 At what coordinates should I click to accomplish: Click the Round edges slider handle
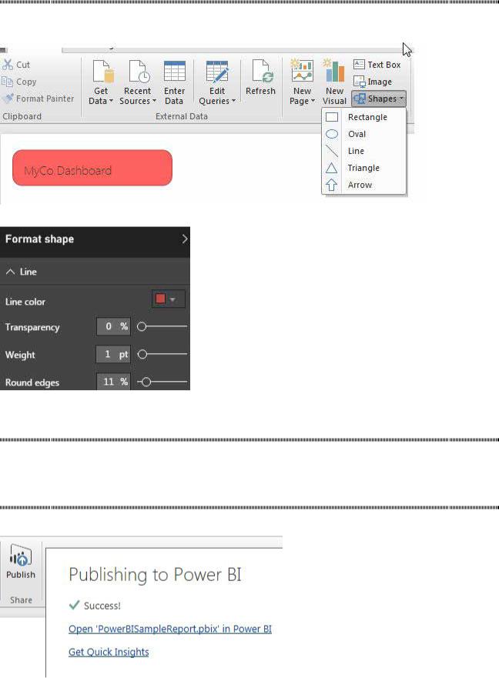pos(146,382)
